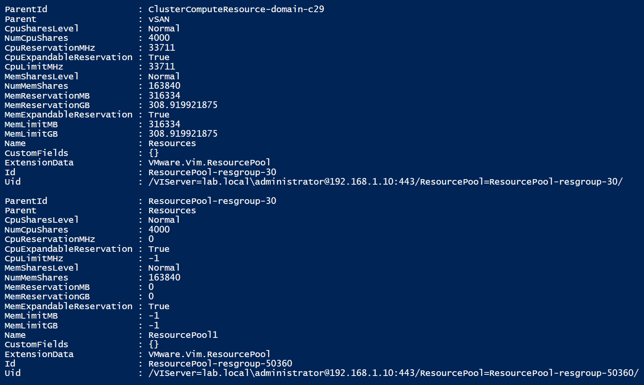Click the 316334 MemReservationMB value

[164, 95]
